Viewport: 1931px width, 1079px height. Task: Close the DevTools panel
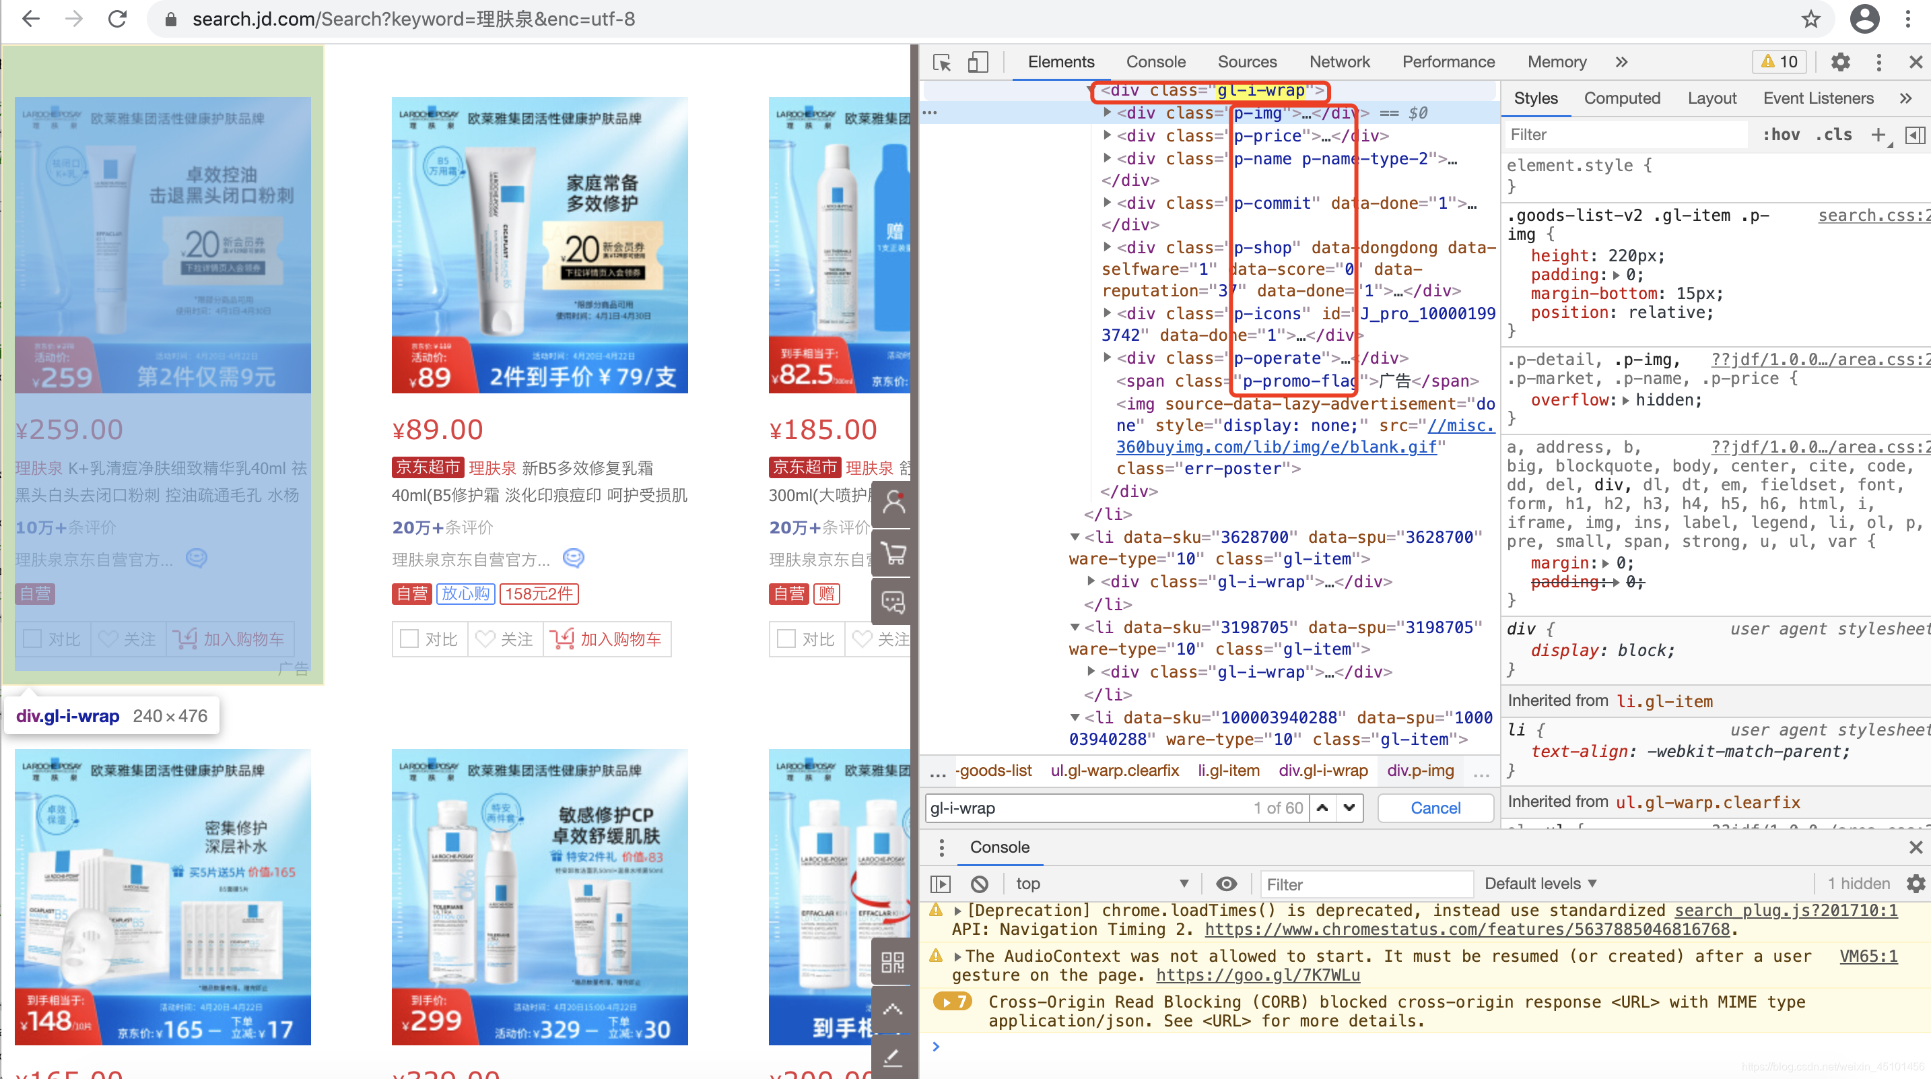point(1916,62)
